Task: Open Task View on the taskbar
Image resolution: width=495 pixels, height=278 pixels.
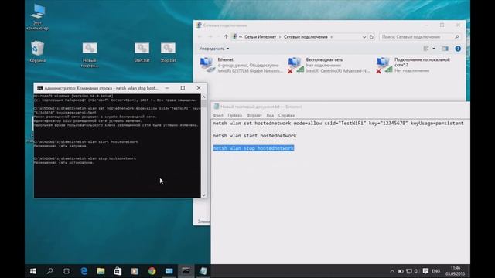Action: tap(67, 271)
